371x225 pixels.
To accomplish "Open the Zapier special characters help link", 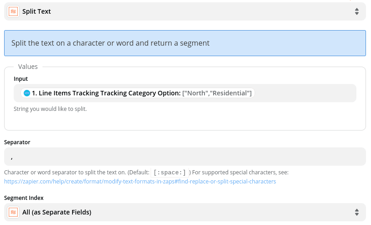I will 140,181.
